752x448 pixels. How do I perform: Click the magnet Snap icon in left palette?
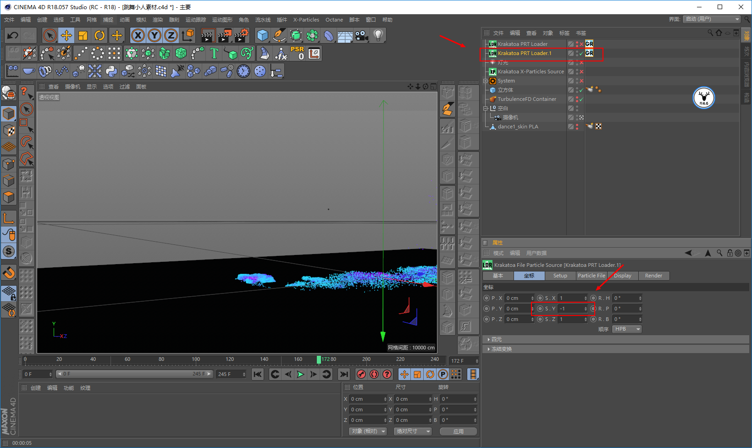[9, 273]
